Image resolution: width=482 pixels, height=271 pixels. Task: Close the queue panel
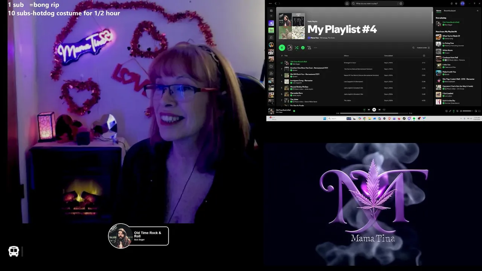pyautogui.click(x=477, y=11)
